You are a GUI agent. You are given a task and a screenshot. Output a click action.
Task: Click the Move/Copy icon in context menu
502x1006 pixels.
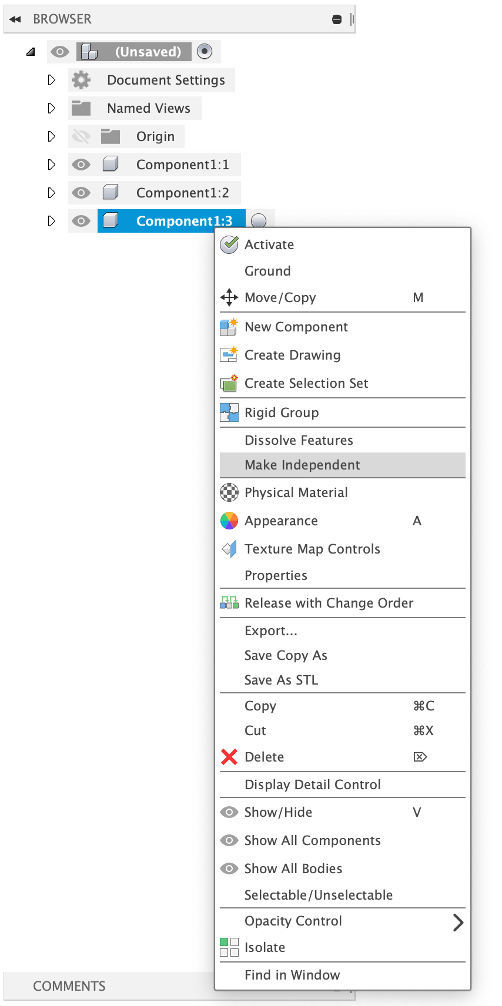[x=229, y=297]
